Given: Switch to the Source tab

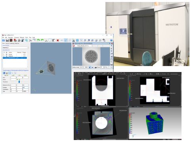Looking at the screenshot, I should click(7, 43).
